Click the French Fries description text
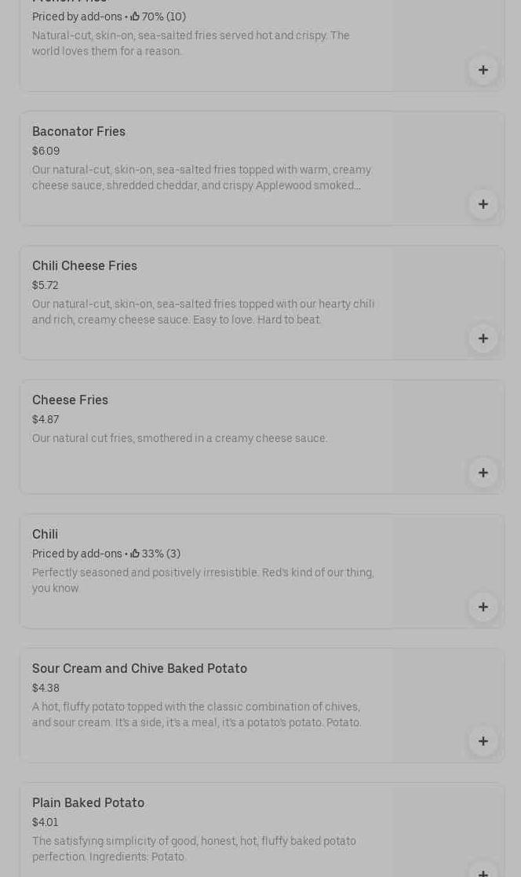This screenshot has width=521, height=877. pyautogui.click(x=191, y=43)
